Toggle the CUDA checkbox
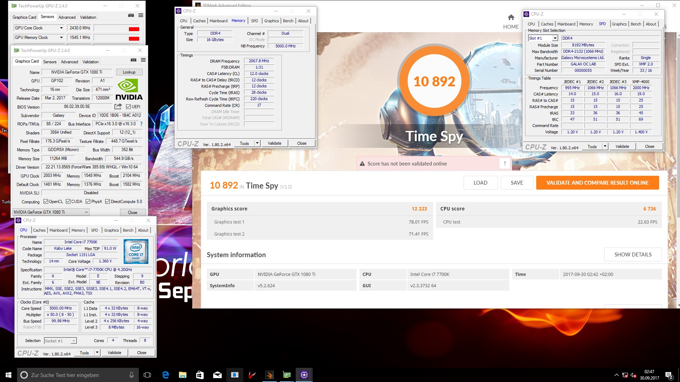Image resolution: width=680 pixels, height=382 pixels. (x=68, y=202)
